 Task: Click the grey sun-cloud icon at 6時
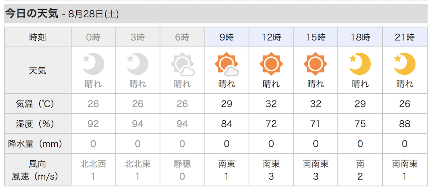[x=182, y=64]
